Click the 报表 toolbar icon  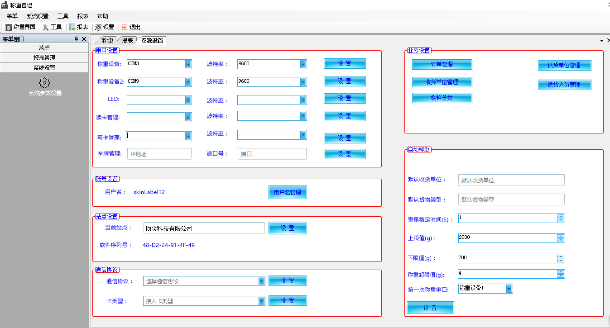[72, 27]
